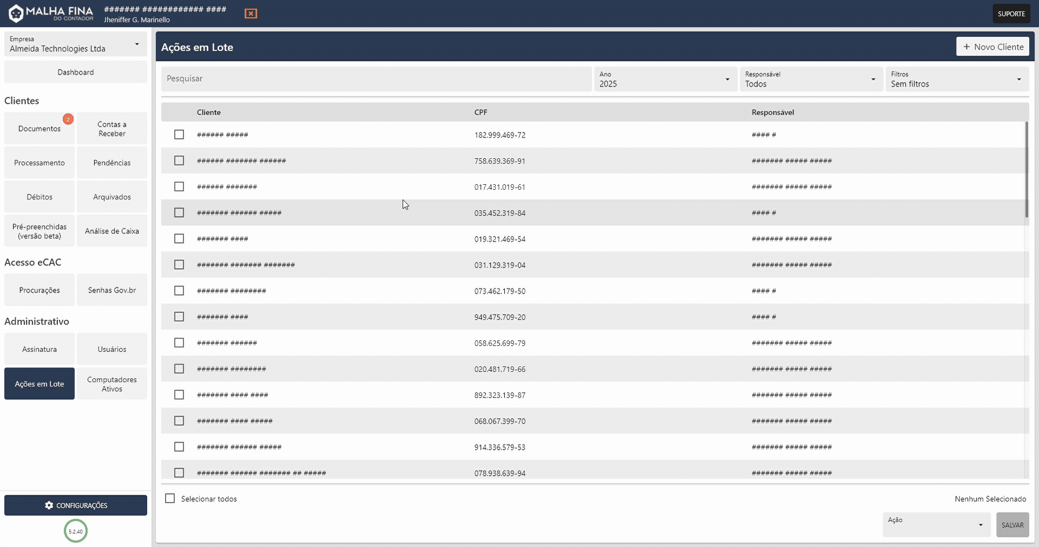The image size is (1039, 547).
Task: Click the orange X icon beside the company name
Action: pyautogui.click(x=251, y=14)
